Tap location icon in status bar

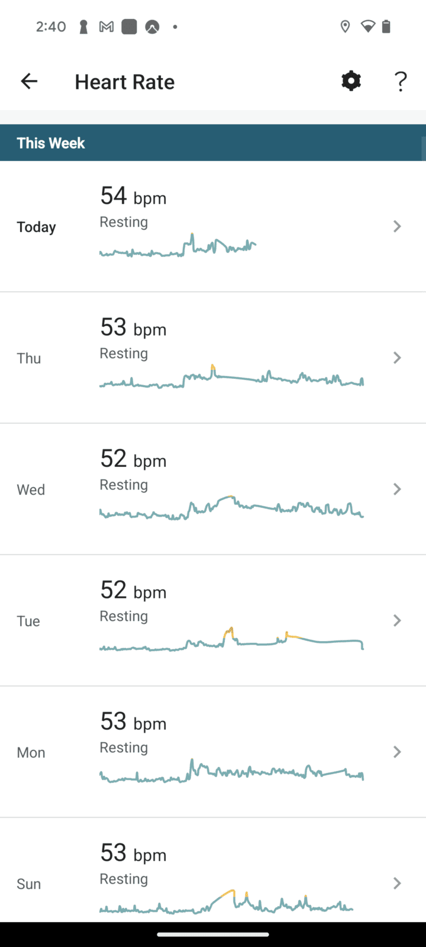(x=345, y=27)
